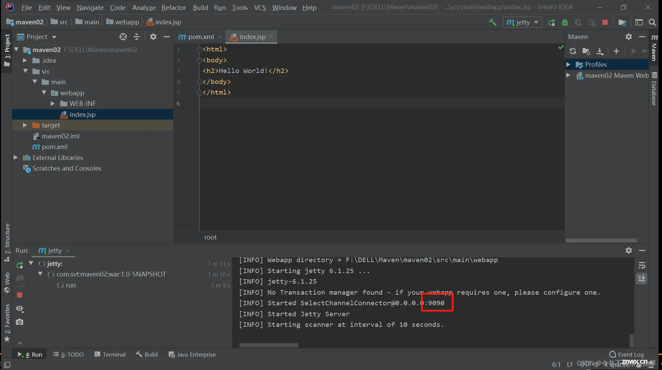Run with coverage from the toolbar
The height and width of the screenshot is (370, 662).
pyautogui.click(x=578, y=23)
